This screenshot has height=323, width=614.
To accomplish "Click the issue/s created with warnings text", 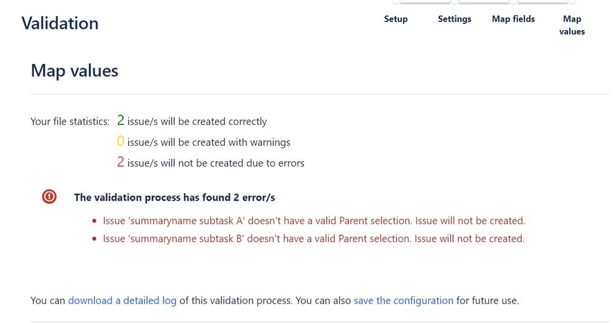I will point(209,142).
